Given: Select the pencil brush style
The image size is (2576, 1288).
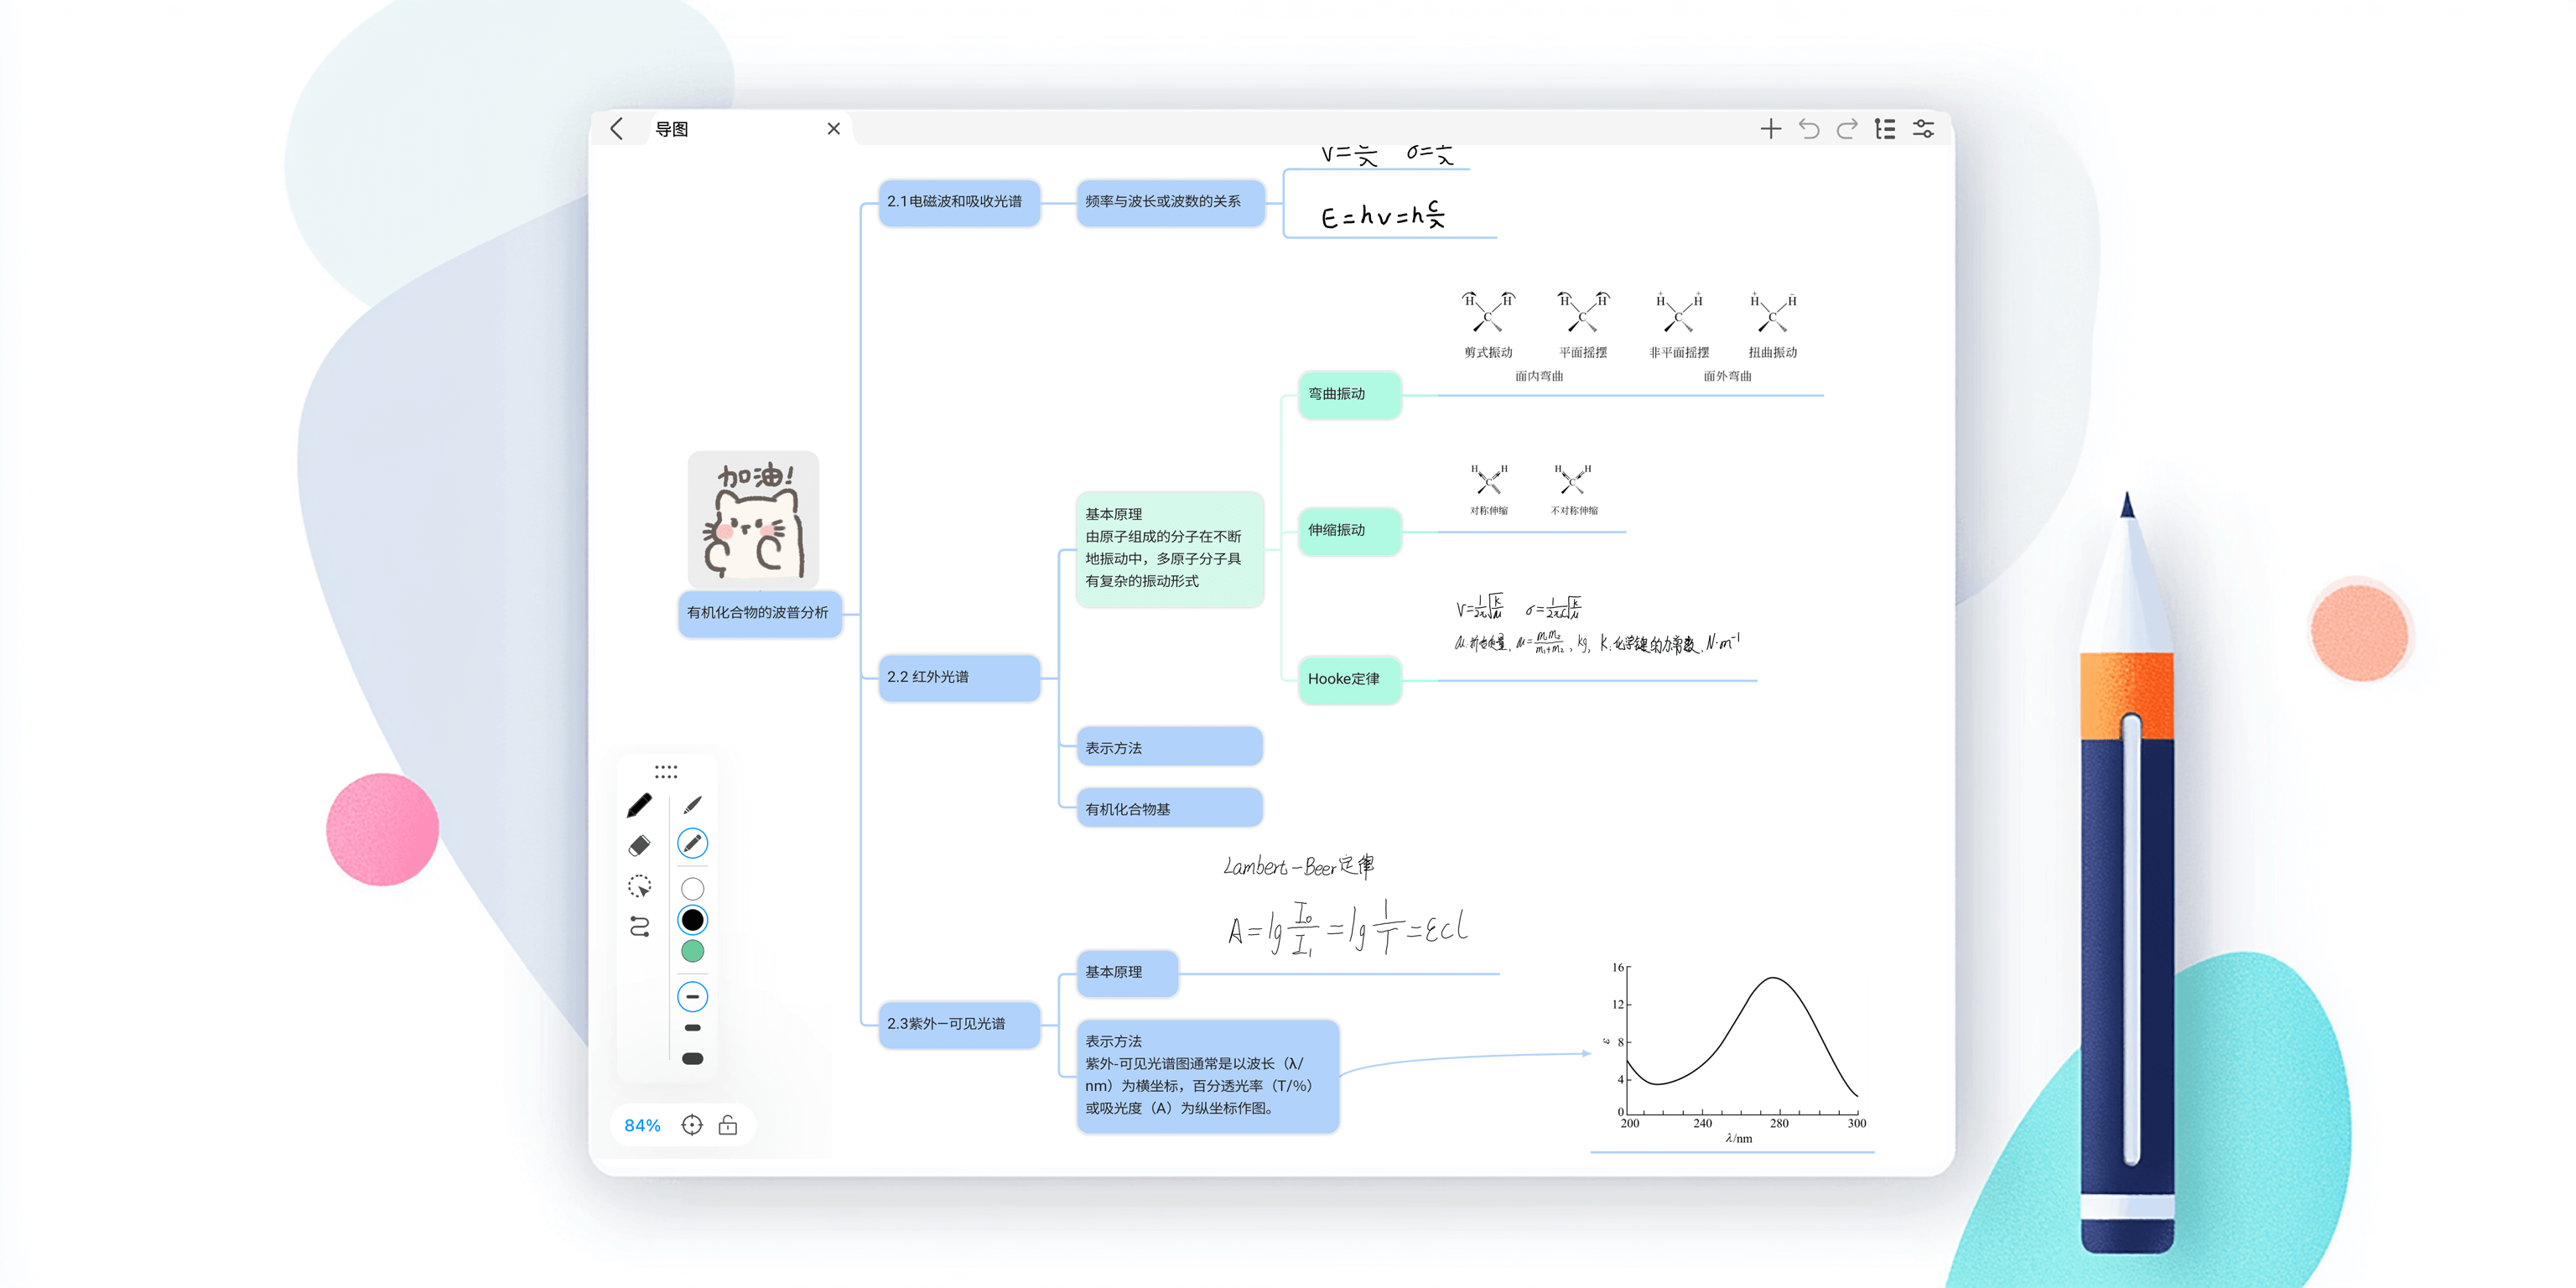Looking at the screenshot, I should point(692,843).
